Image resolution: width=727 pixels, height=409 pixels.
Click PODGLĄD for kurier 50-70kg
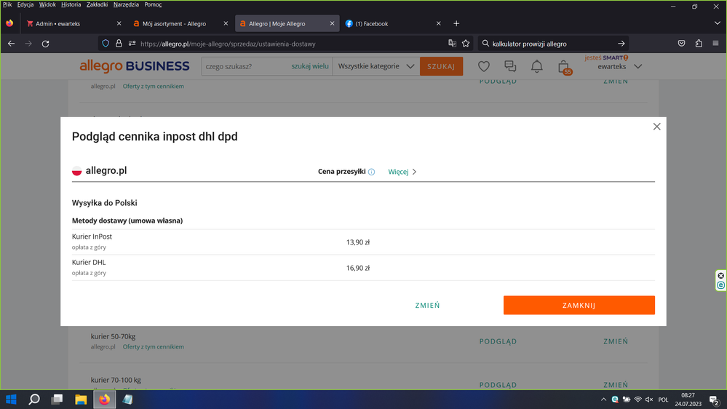[498, 341]
